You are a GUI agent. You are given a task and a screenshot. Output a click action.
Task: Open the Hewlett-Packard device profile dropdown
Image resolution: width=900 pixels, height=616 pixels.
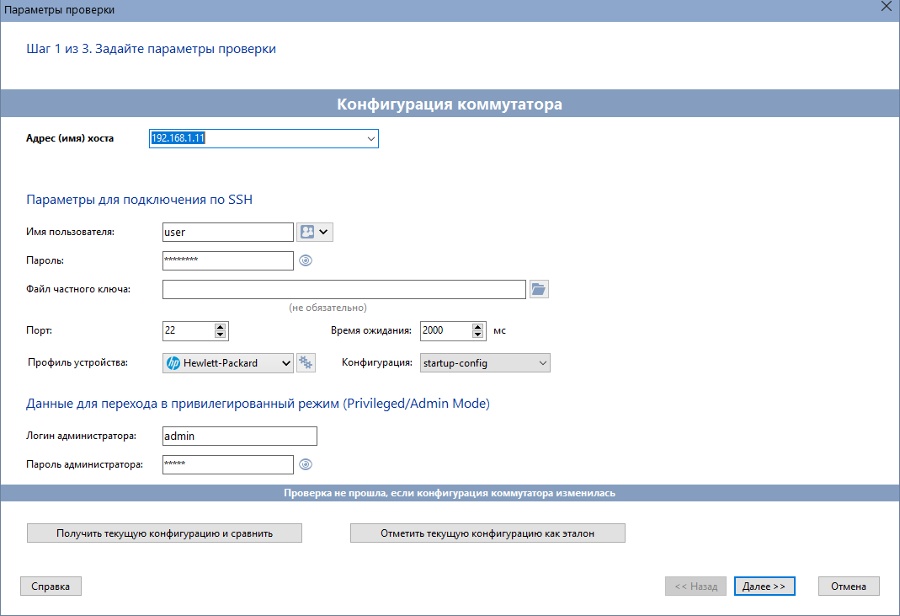(x=285, y=363)
